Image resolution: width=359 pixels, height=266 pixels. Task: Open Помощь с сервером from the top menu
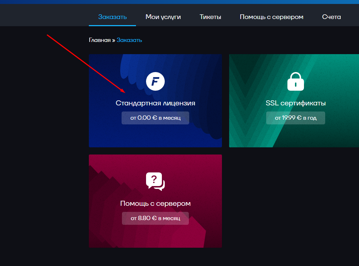tap(271, 16)
